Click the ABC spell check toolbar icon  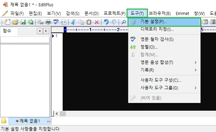coord(56,22)
